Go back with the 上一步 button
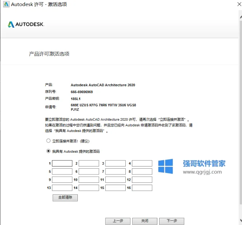Viewport: 242px width, 225px height. (118, 221)
